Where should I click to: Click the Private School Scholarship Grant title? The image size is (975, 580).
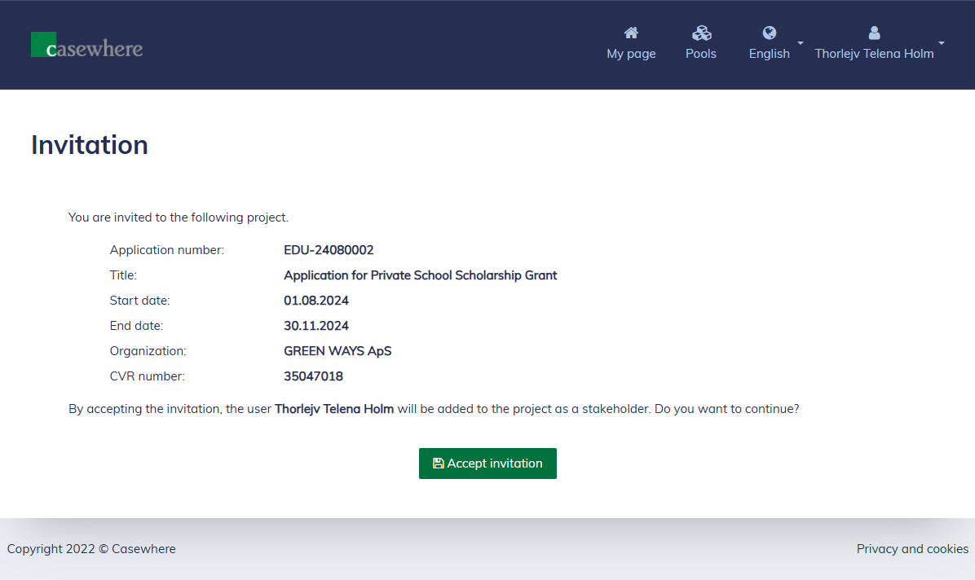(420, 275)
